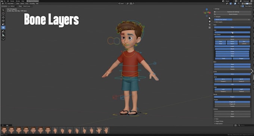Adjust the Quality Sub Default slider
This screenshot has width=254, height=136.
[x=232, y=19]
